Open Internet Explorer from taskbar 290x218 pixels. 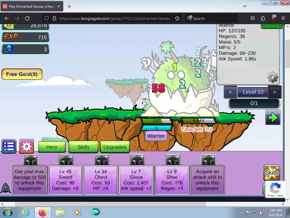tap(25, 212)
